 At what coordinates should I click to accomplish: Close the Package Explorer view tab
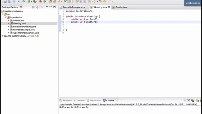click(21, 7)
